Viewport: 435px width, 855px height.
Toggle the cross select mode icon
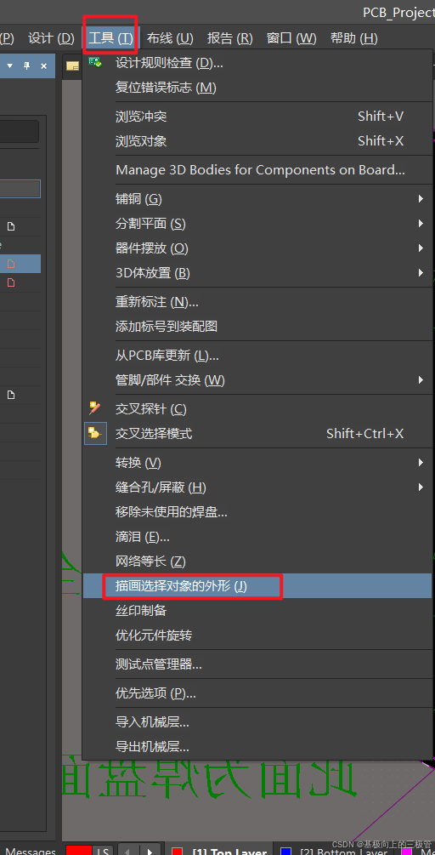(94, 433)
